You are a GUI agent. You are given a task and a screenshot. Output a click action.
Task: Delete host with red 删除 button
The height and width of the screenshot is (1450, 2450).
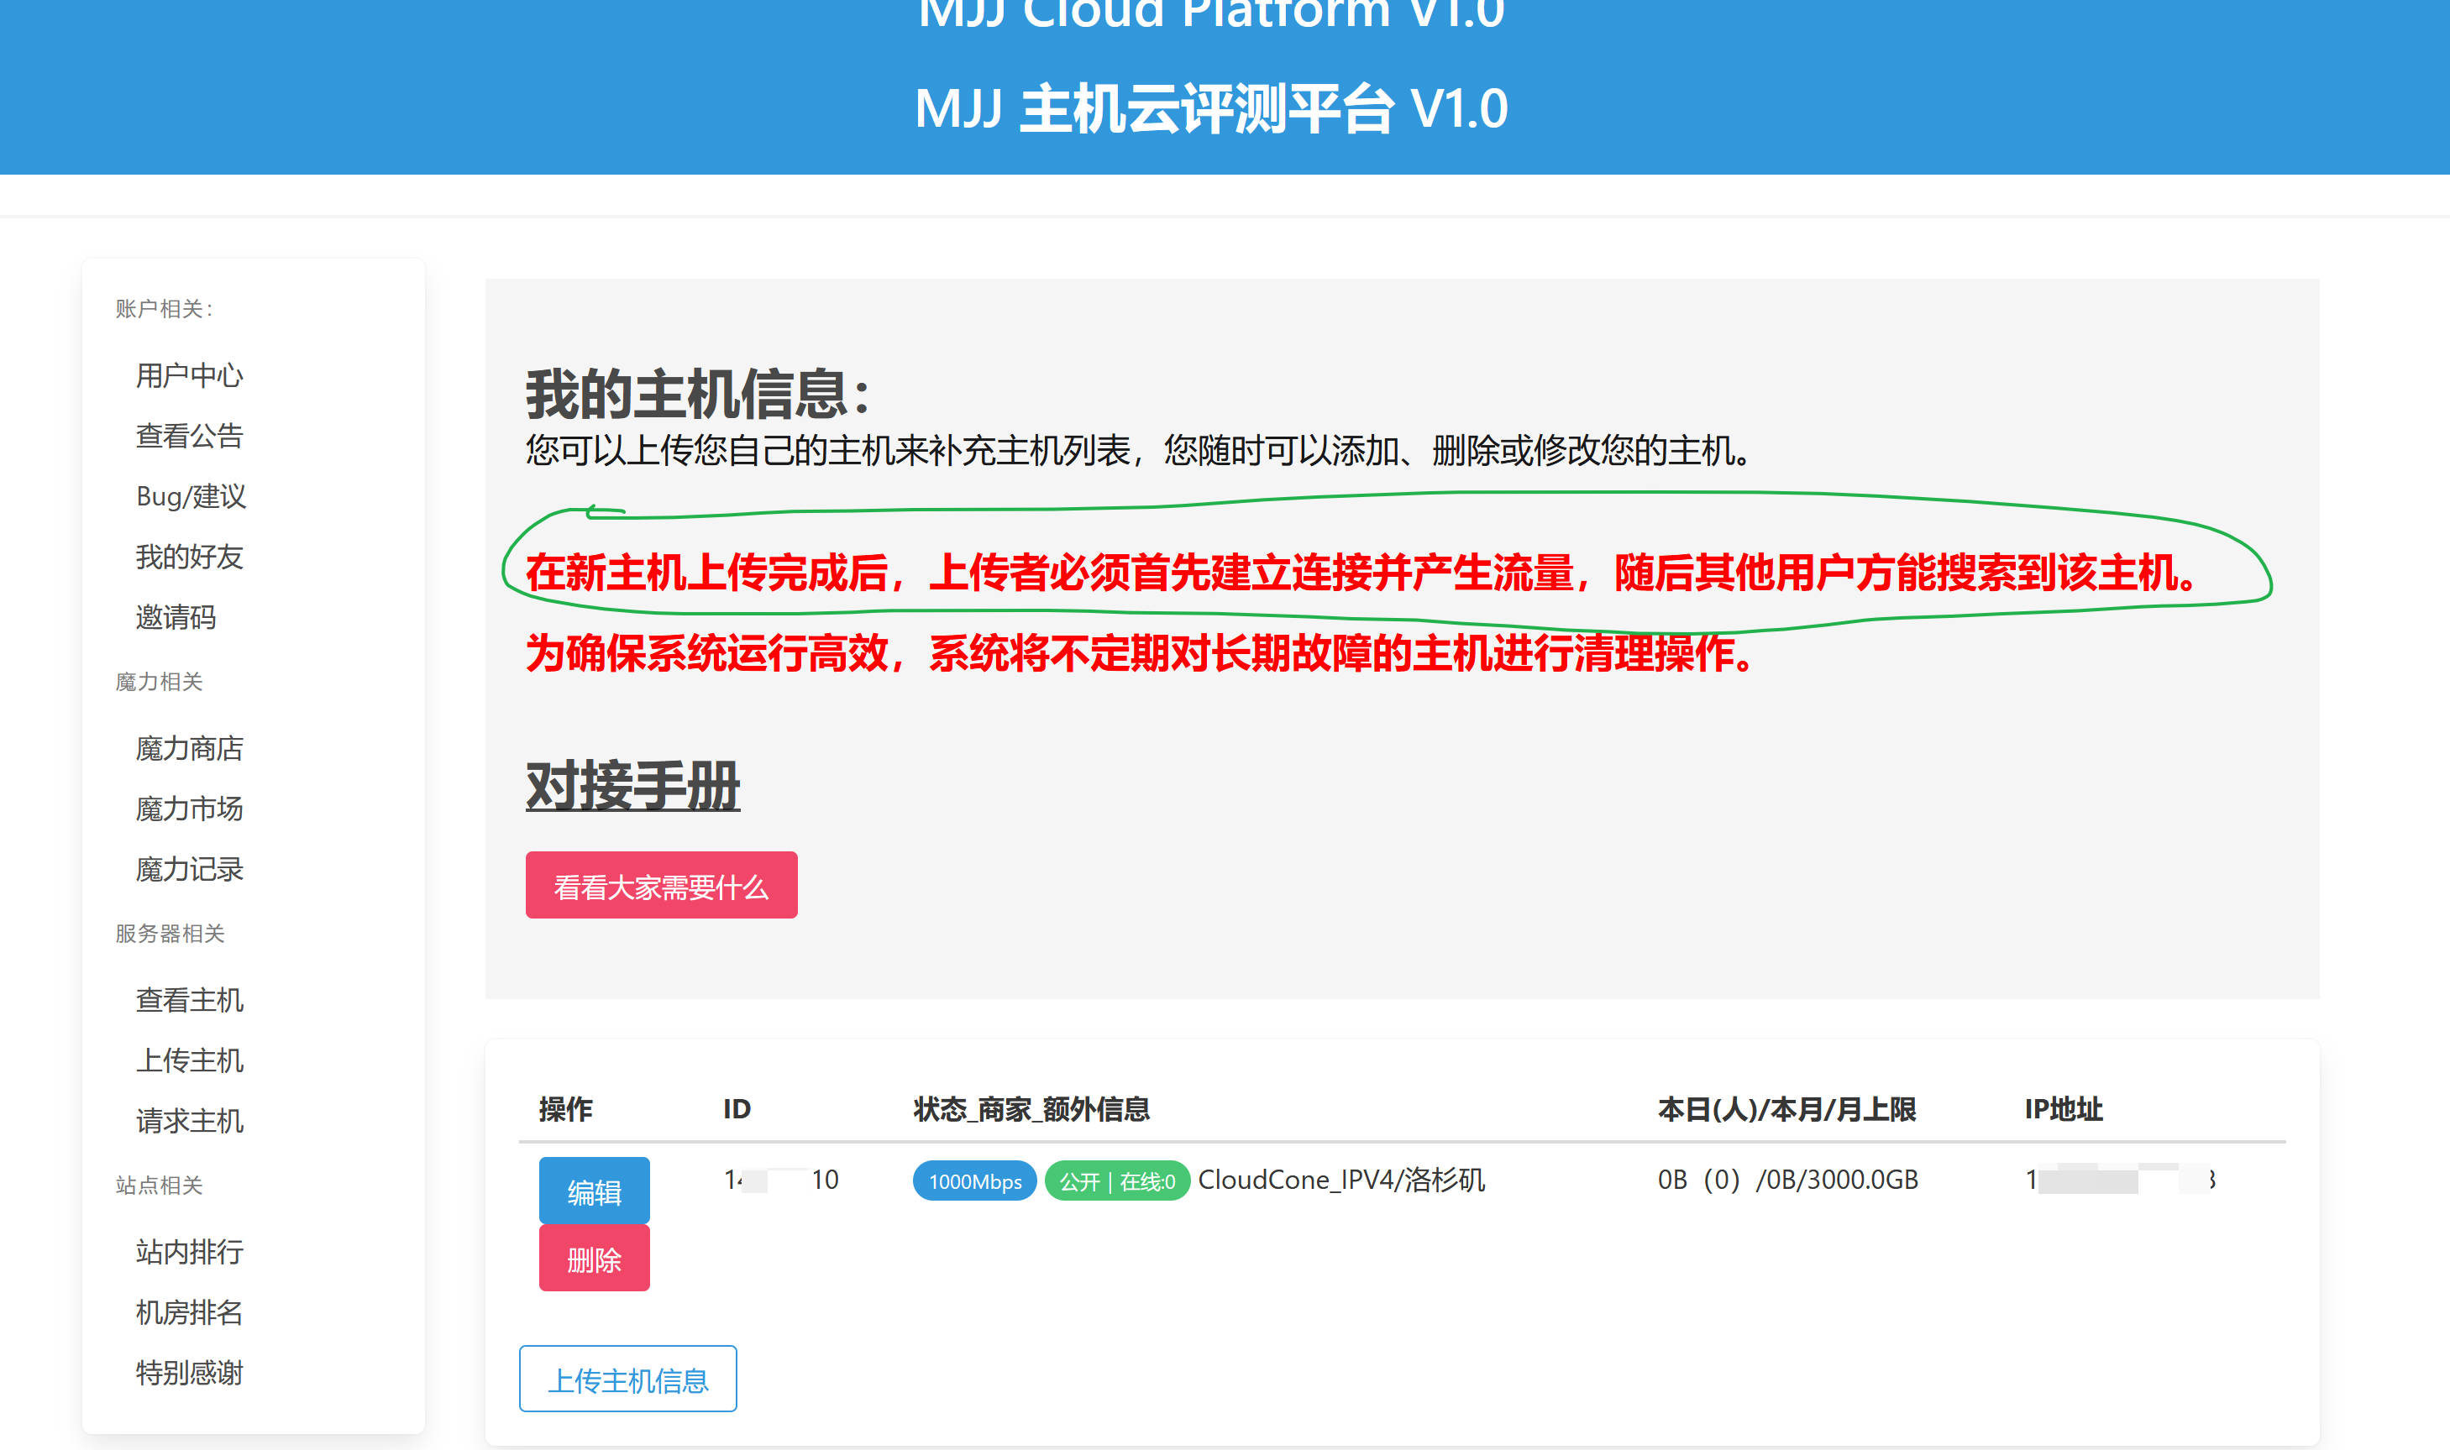[594, 1259]
